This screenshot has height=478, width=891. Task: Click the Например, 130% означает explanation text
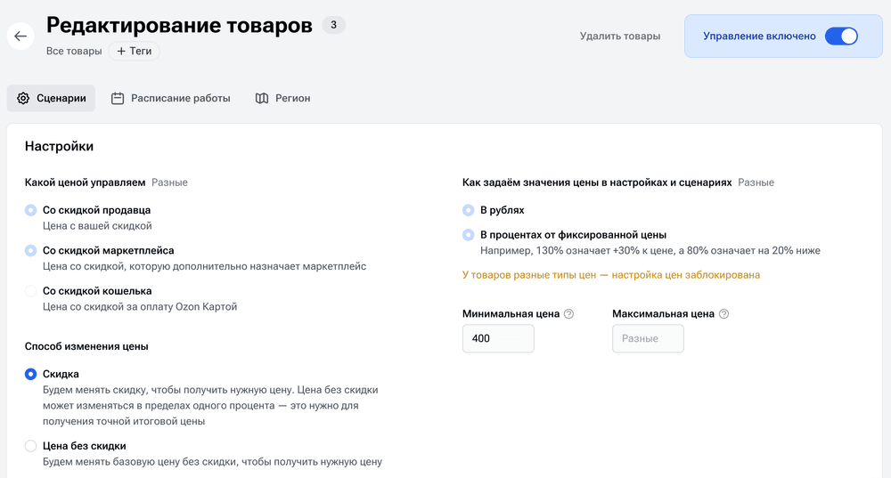click(x=650, y=251)
